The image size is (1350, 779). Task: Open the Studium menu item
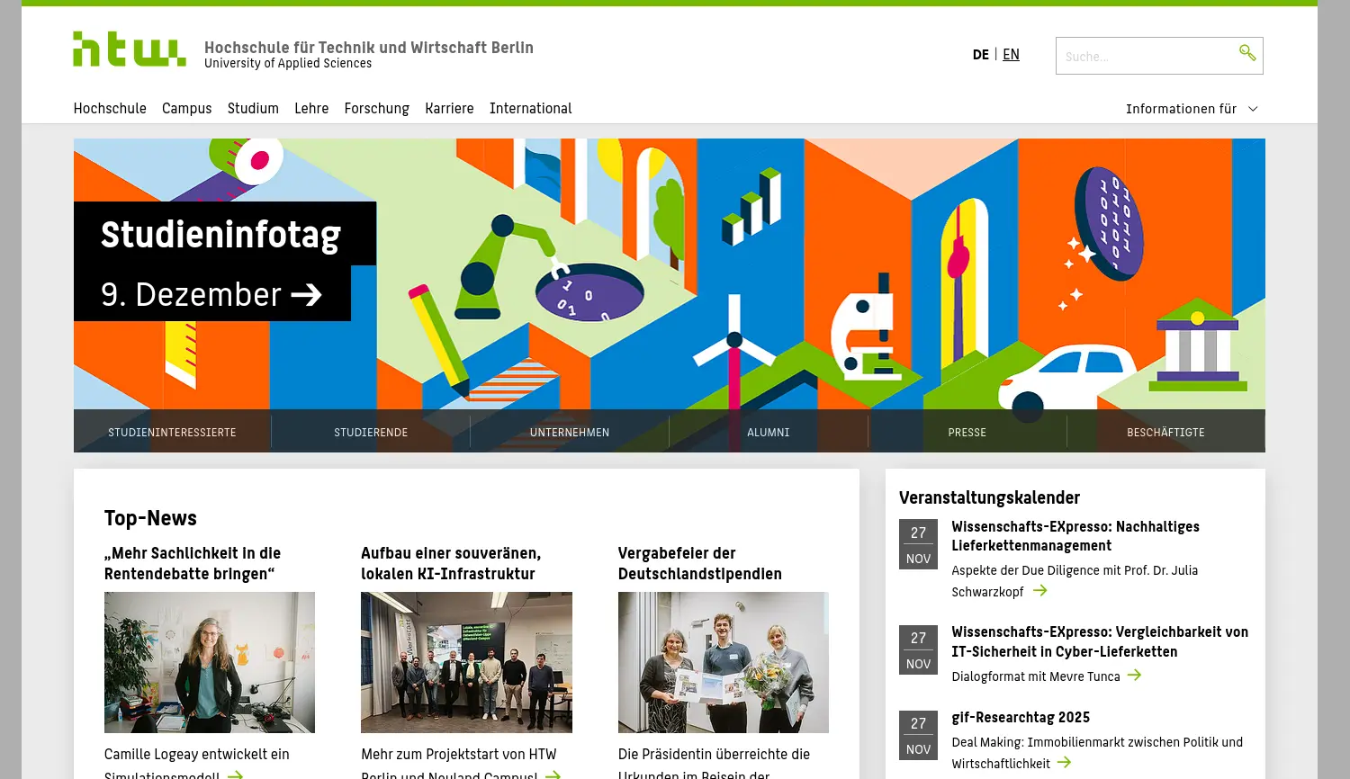click(x=253, y=108)
